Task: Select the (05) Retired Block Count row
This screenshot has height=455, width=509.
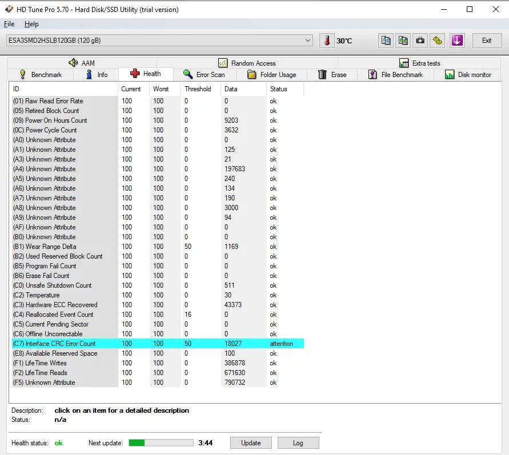Action: click(x=158, y=111)
